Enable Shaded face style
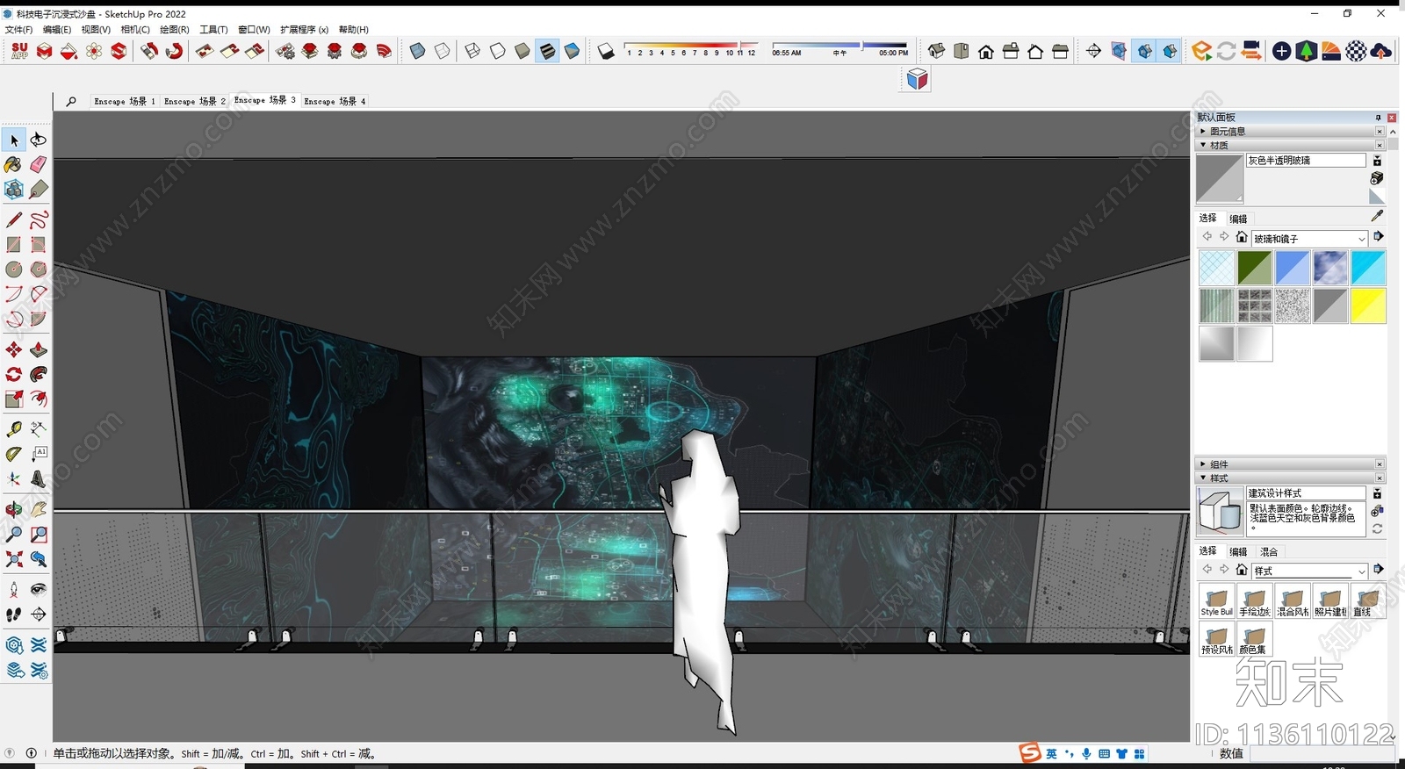Screen dimensions: 1405x769 tap(522, 52)
